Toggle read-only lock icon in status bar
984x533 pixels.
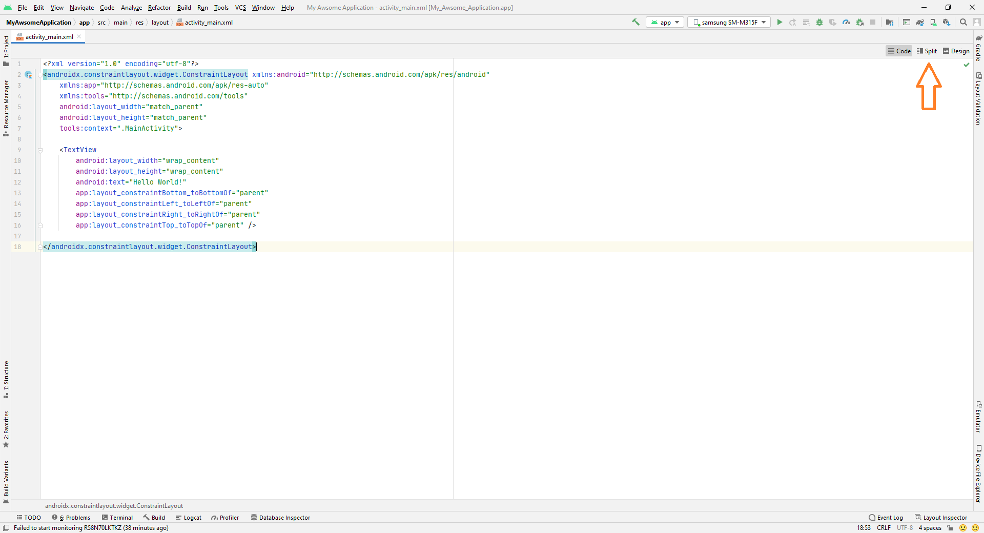click(950, 528)
